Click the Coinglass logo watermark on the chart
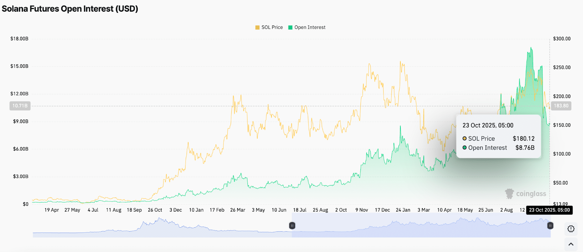 click(x=525, y=194)
